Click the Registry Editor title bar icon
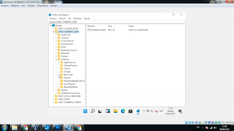This screenshot has height=131, width=234. coord(50,15)
